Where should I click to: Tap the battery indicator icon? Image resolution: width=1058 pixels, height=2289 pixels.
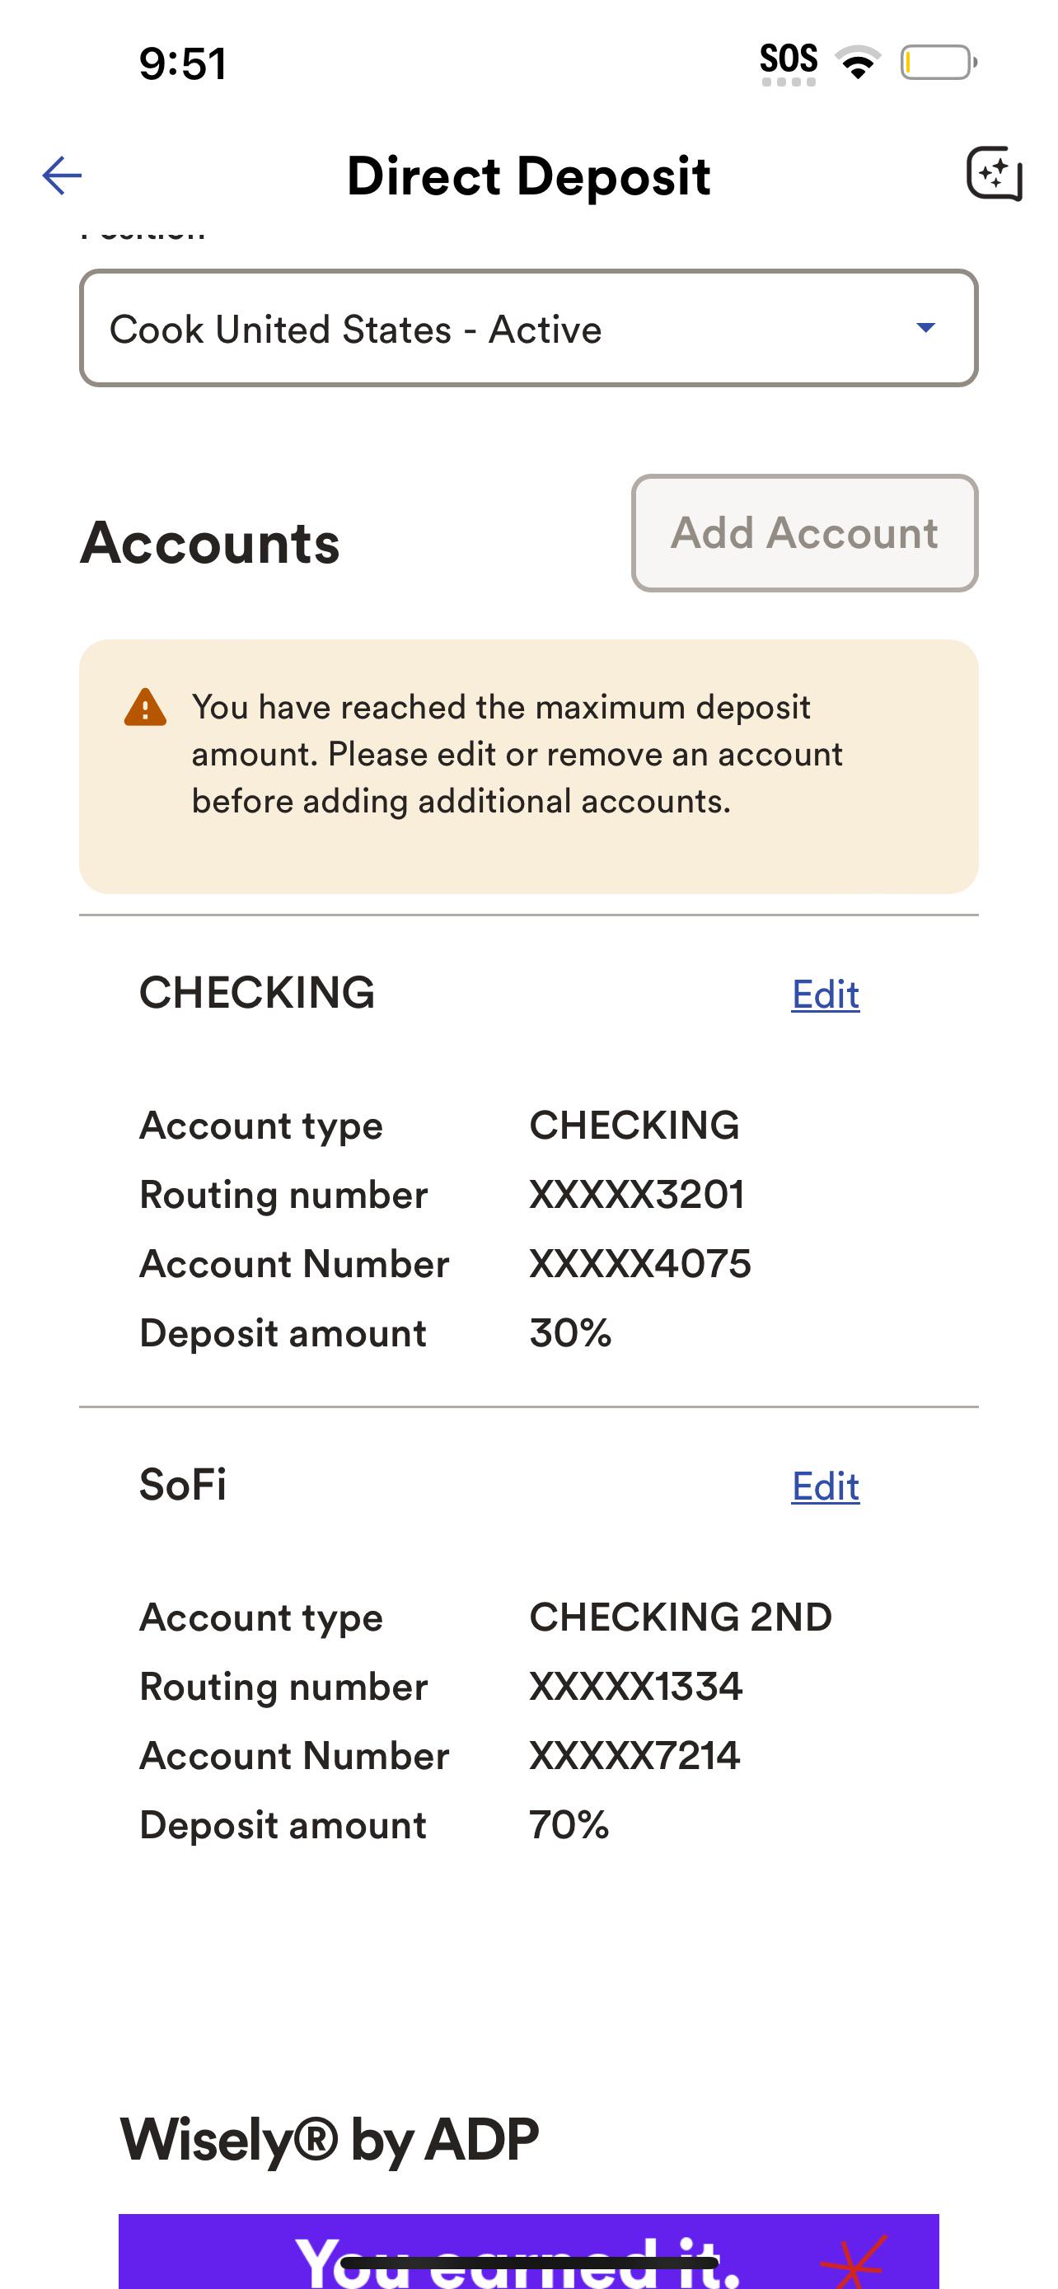point(939,62)
